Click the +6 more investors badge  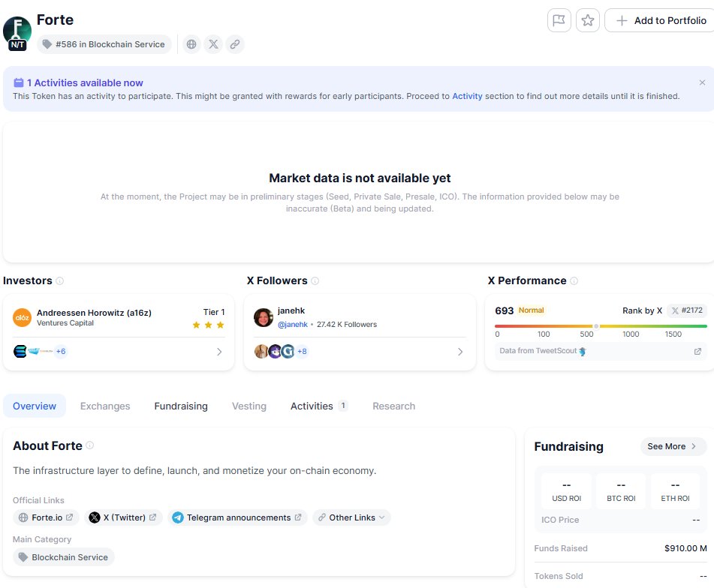(61, 351)
